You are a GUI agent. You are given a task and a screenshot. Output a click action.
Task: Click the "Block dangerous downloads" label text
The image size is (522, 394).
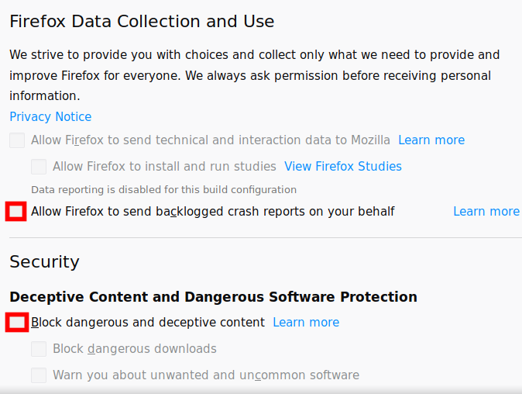click(135, 349)
